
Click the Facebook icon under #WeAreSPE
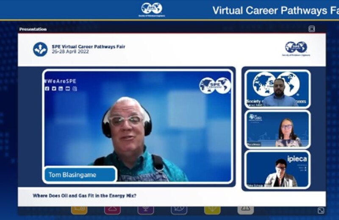[x=47, y=89]
